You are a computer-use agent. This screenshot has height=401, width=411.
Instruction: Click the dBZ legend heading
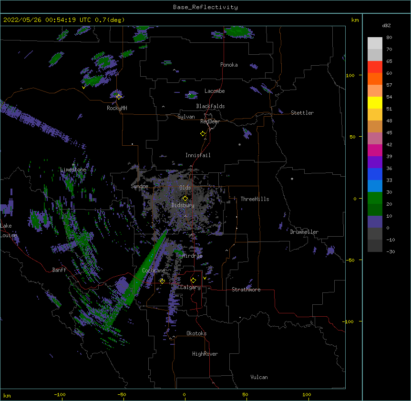pyautogui.click(x=386, y=26)
